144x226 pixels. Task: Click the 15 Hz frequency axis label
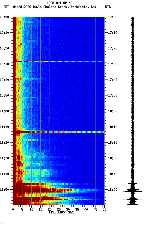[40, 210]
